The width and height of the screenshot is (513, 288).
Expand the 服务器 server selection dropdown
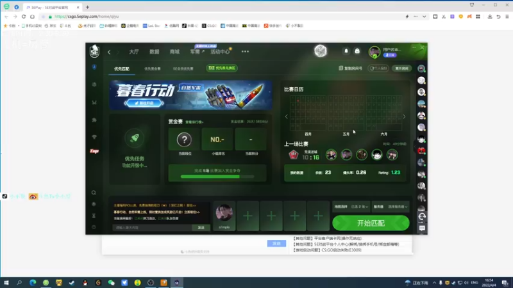tap(391, 207)
